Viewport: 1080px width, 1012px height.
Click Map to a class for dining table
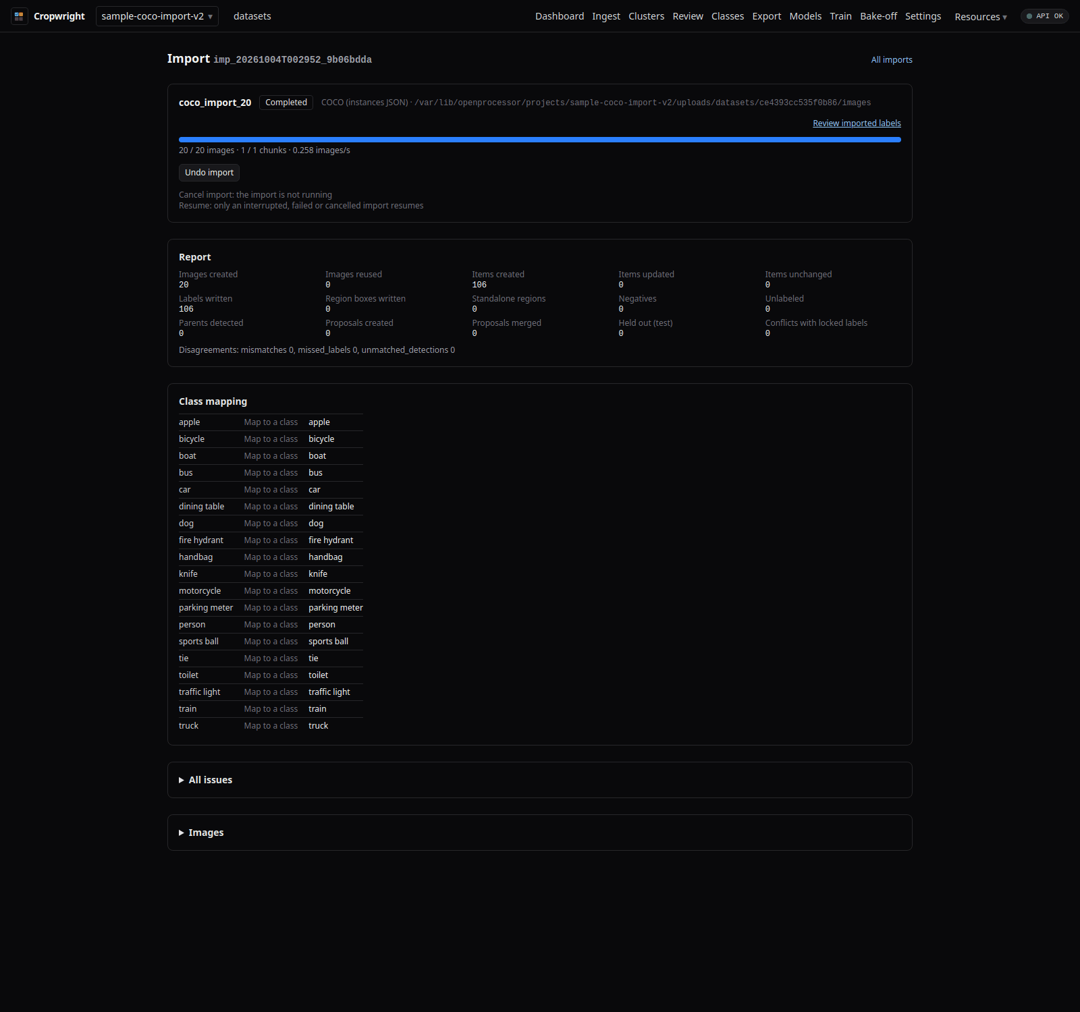[271, 507]
